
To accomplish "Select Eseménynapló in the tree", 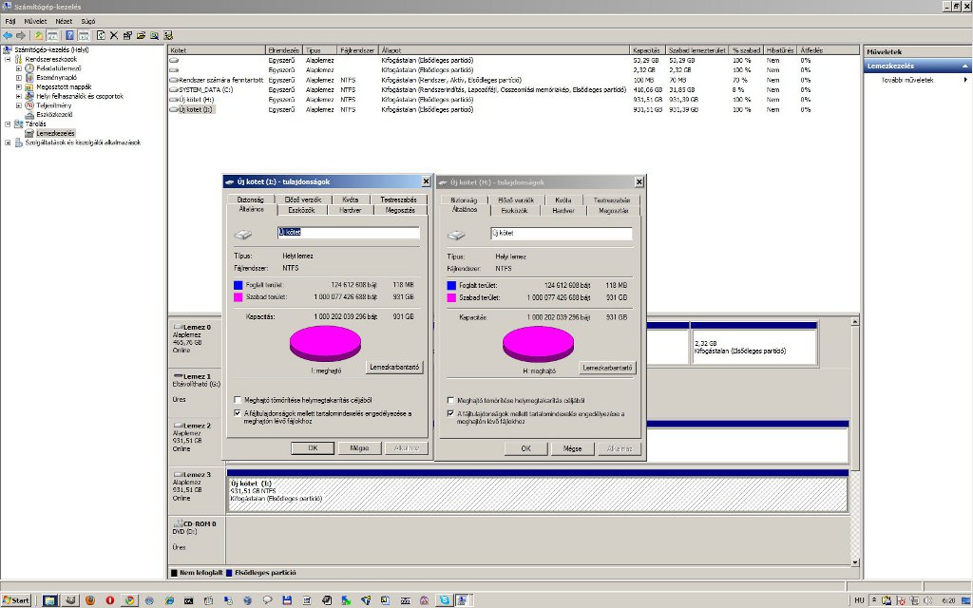I will (56, 78).
